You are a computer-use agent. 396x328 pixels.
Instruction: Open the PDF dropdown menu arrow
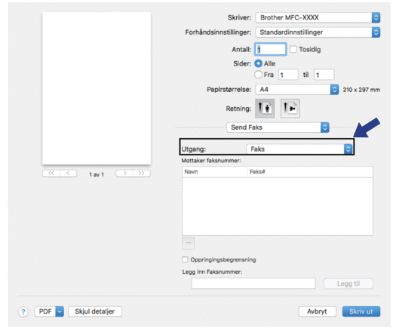click(60, 311)
